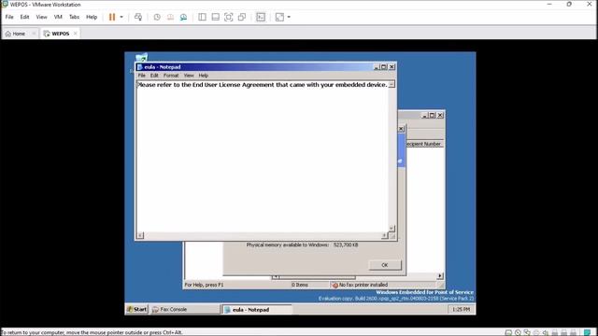Open Notepad Edit menu
The width and height of the screenshot is (598, 336).
pyautogui.click(x=154, y=76)
